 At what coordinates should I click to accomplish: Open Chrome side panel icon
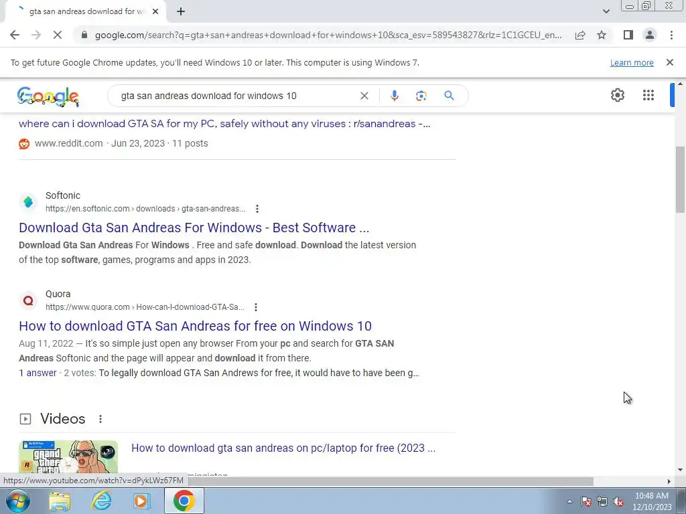click(628, 35)
